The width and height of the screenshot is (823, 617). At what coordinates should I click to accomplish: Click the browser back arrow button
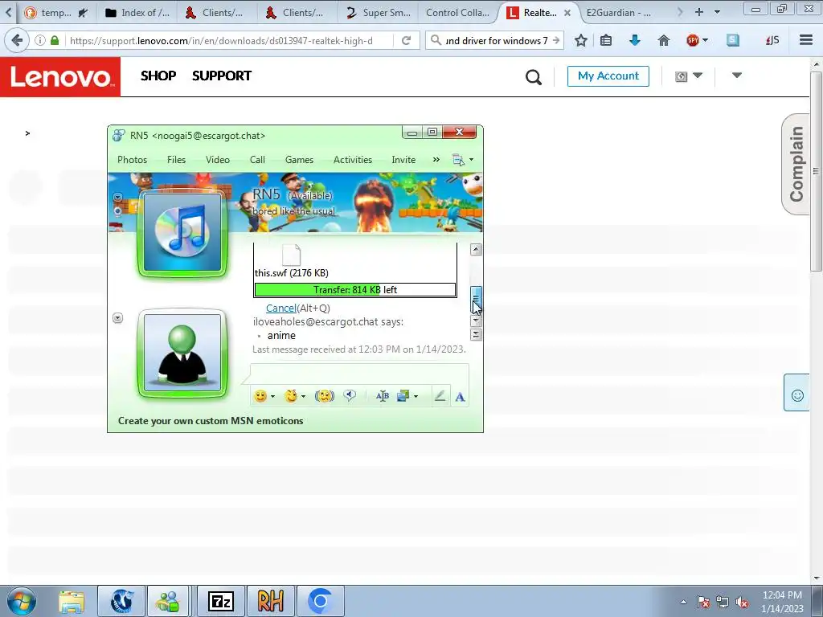tap(16, 40)
